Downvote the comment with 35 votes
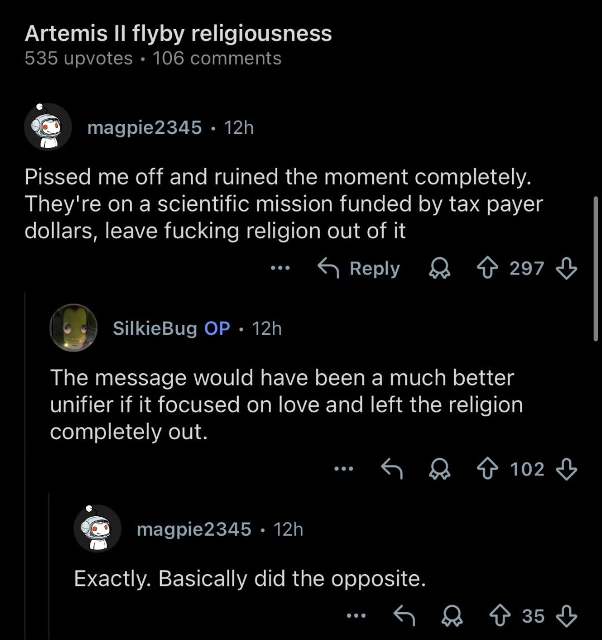The height and width of the screenshot is (640, 602). [x=567, y=615]
